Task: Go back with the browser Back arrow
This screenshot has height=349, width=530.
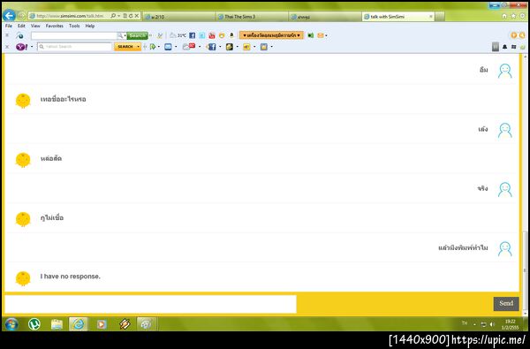Action: pyautogui.click(x=9, y=16)
